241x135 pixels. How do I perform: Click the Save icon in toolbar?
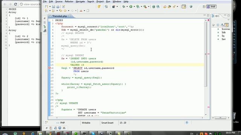coord(53,7)
